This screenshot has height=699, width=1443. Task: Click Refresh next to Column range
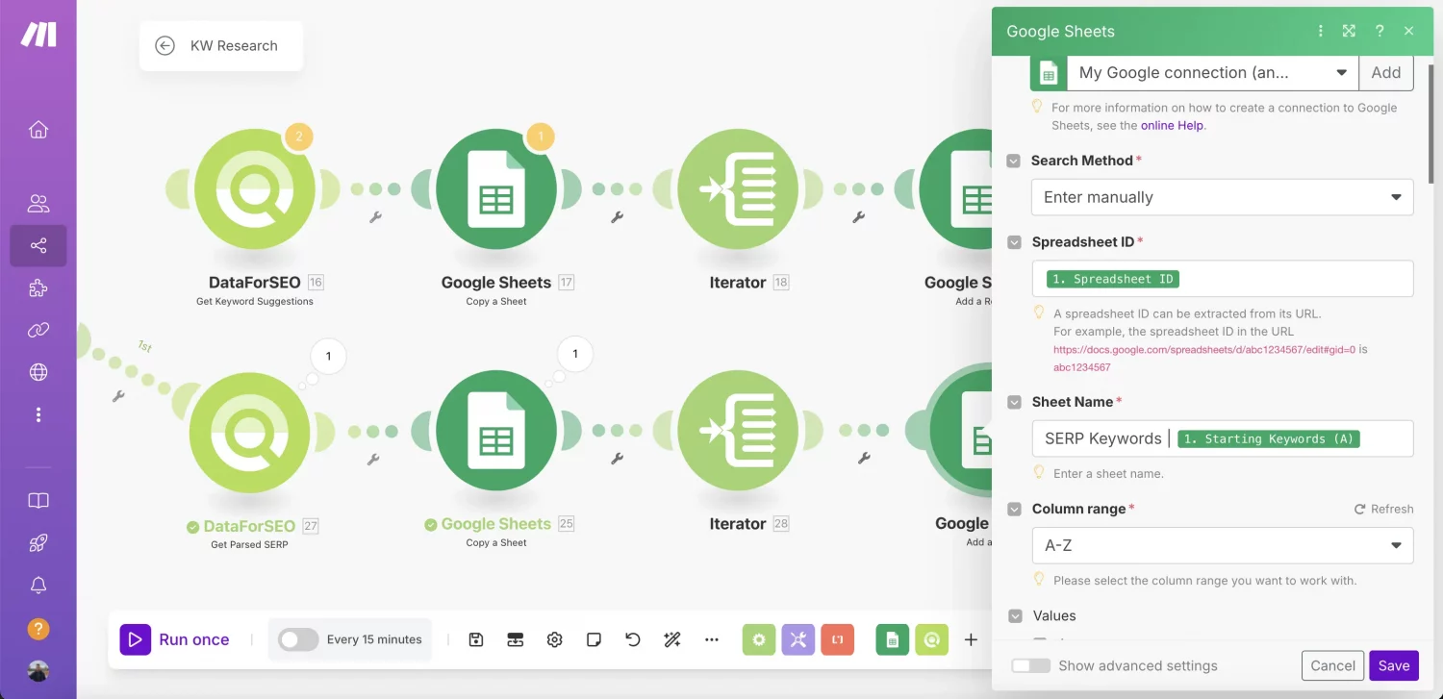pyautogui.click(x=1385, y=509)
